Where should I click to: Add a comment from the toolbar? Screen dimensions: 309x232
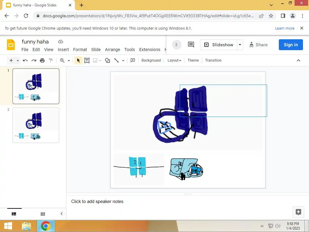(x=133, y=60)
